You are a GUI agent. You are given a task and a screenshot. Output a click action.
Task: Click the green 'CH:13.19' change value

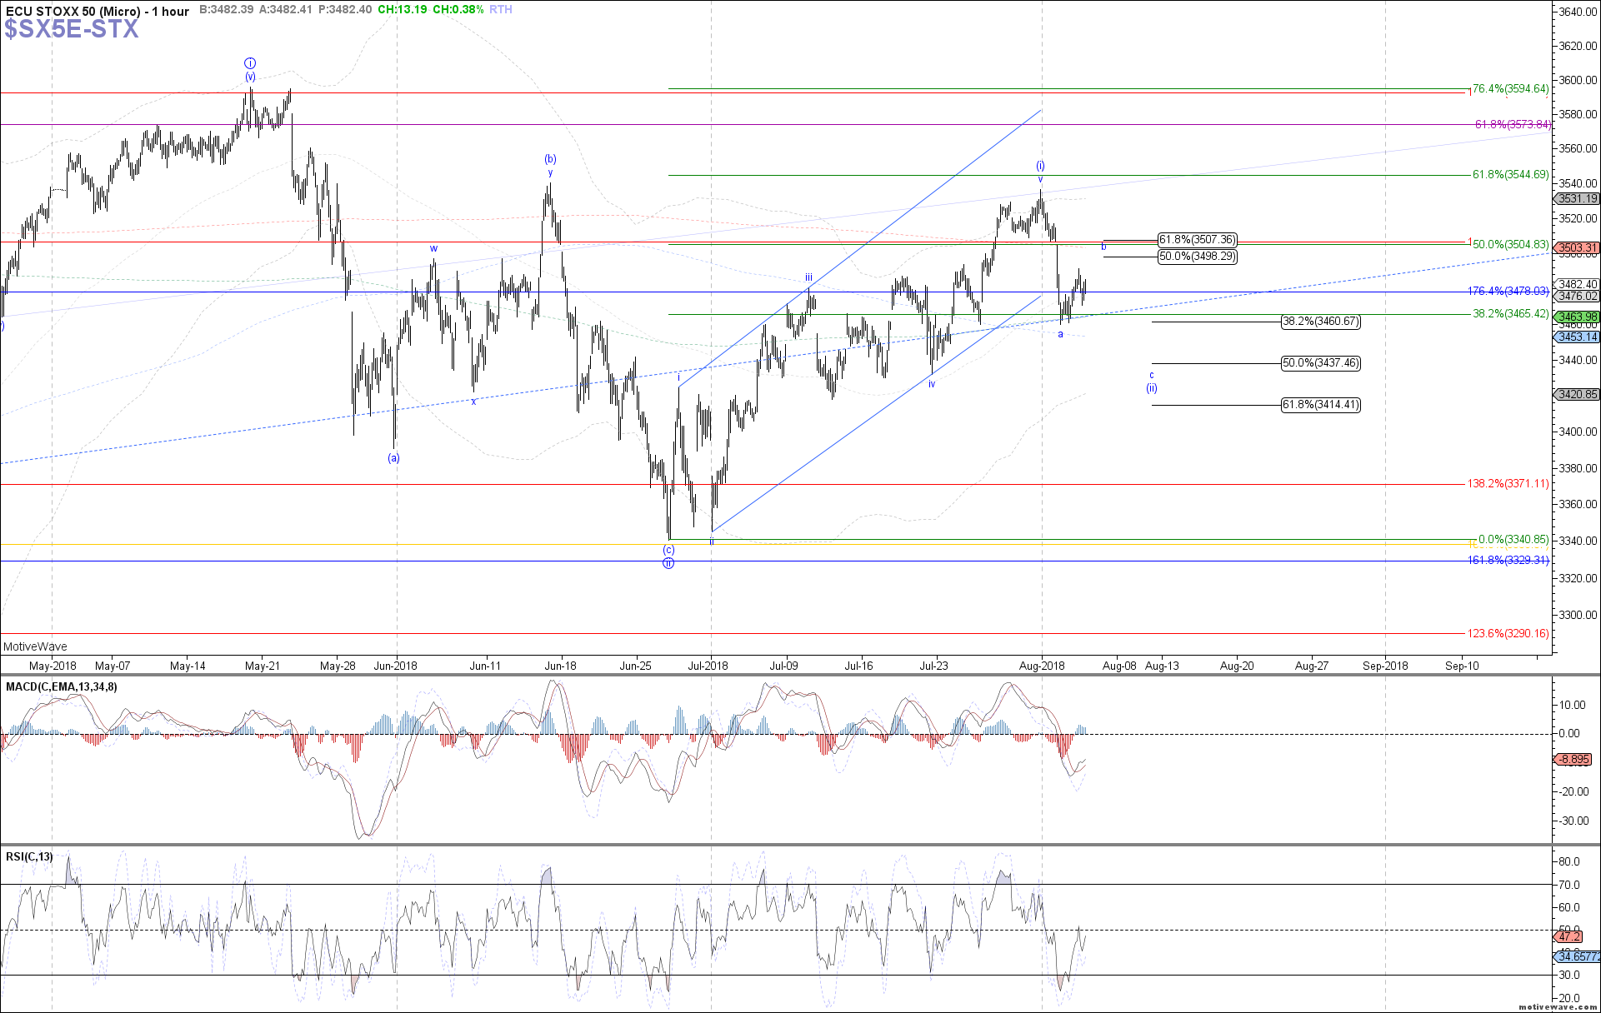(403, 10)
